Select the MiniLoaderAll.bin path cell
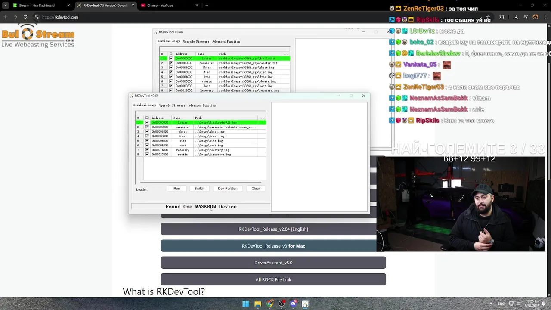Viewport: 551px width, 310px height. pos(226,123)
